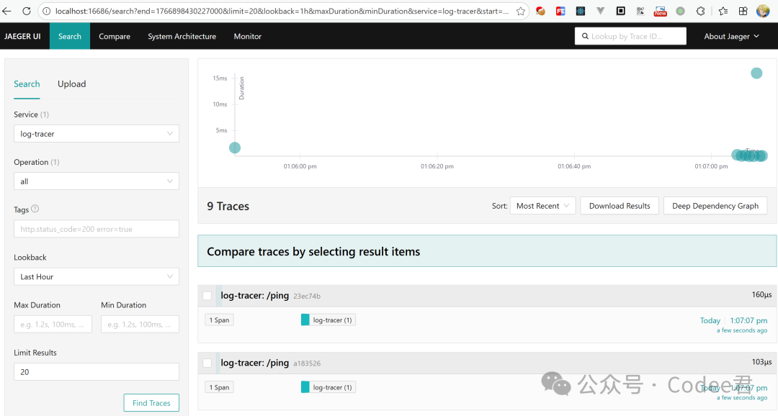The image size is (778, 416).
Task: Click the 1 Span label in trace a183526
Action: tap(219, 387)
